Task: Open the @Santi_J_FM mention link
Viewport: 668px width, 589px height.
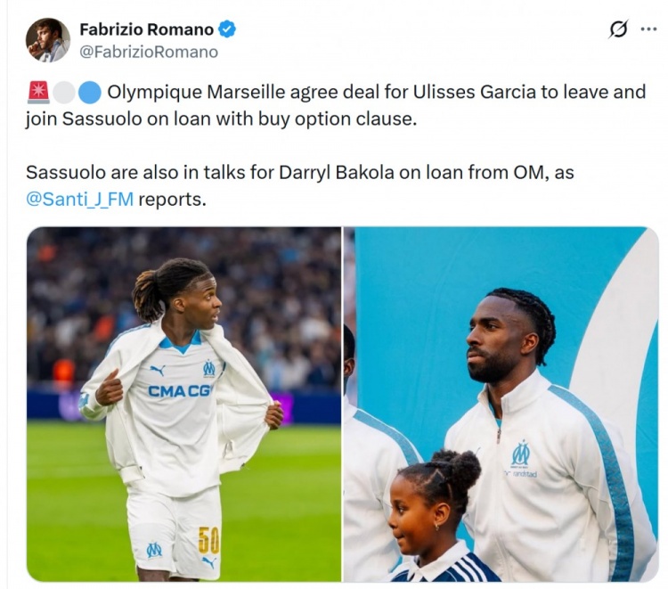Action: (79, 199)
